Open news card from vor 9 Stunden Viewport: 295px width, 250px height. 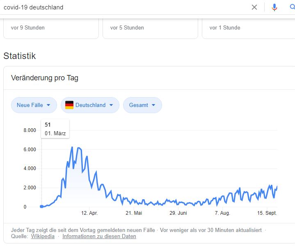tap(51, 29)
